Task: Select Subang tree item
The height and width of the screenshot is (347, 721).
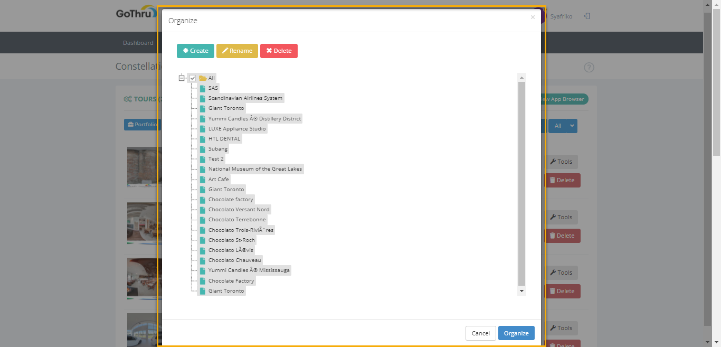Action: click(x=218, y=149)
